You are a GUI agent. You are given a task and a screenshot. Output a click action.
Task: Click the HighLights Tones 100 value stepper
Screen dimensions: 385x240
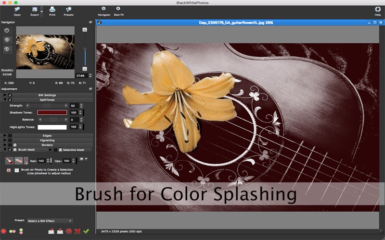(80, 127)
